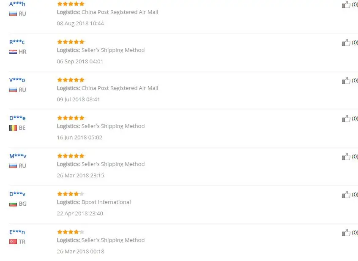Click the Bulgarian flag beside BG

pyautogui.click(x=13, y=204)
